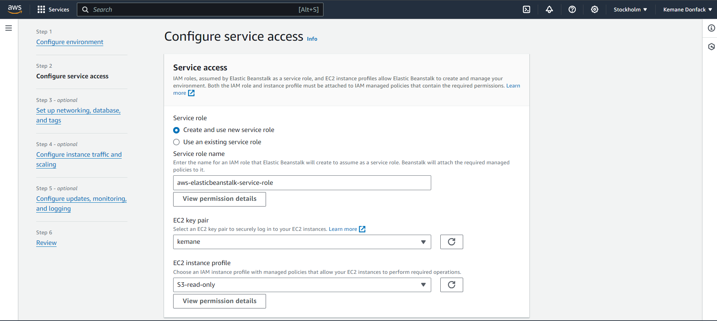This screenshot has width=717, height=321.
Task: Open settings gear in top bar
Action: tap(594, 10)
